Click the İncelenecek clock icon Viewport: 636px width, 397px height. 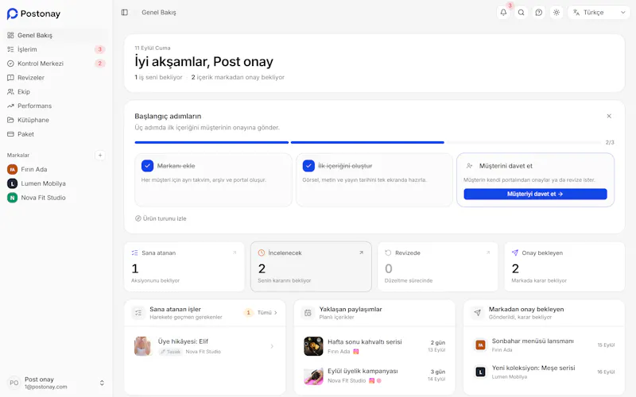coord(262,252)
